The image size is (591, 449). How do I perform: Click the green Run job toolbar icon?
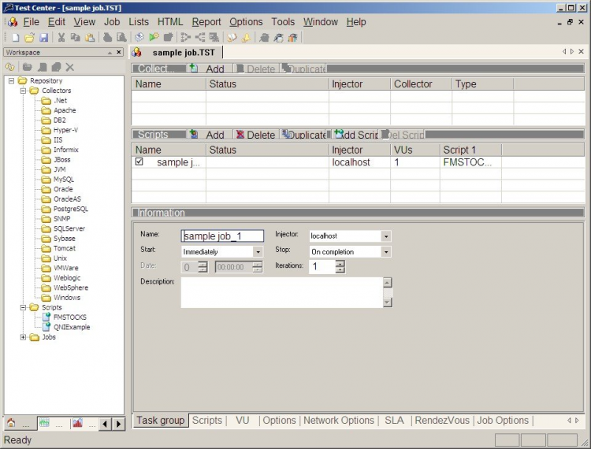point(154,37)
